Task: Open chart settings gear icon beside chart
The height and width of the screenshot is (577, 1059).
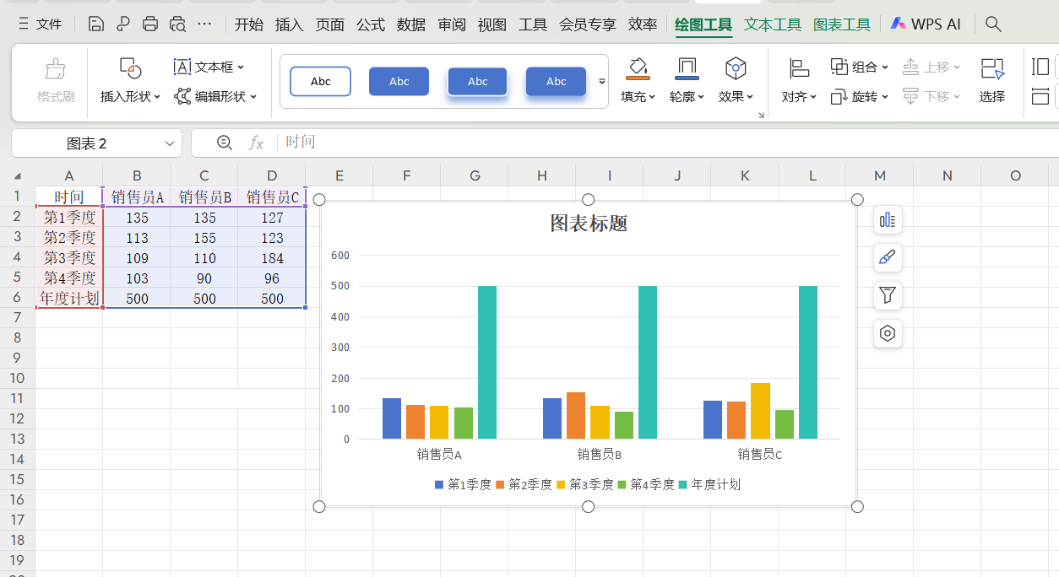Action: (888, 333)
